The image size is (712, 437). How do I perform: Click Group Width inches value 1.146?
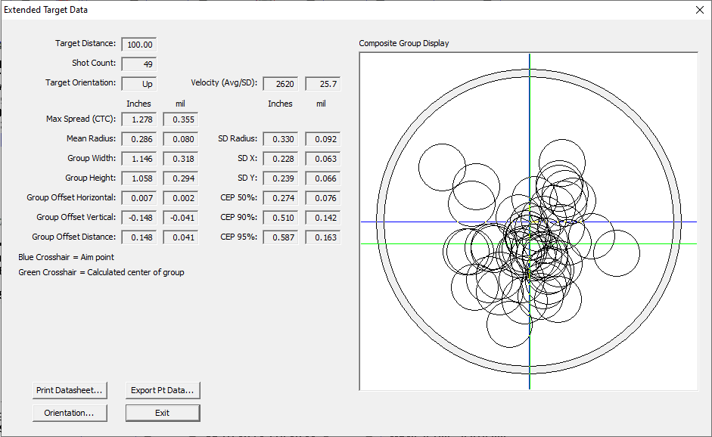pyautogui.click(x=139, y=159)
